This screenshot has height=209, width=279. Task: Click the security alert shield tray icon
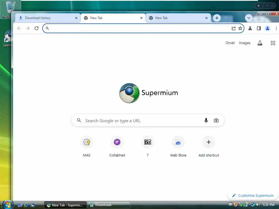236,205
